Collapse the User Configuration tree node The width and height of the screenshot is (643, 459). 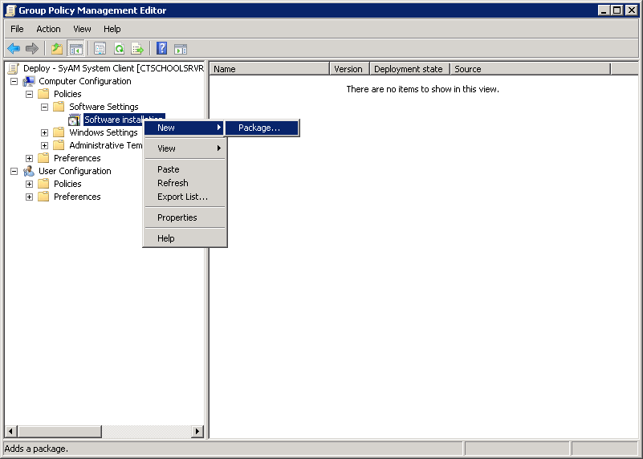(x=14, y=171)
